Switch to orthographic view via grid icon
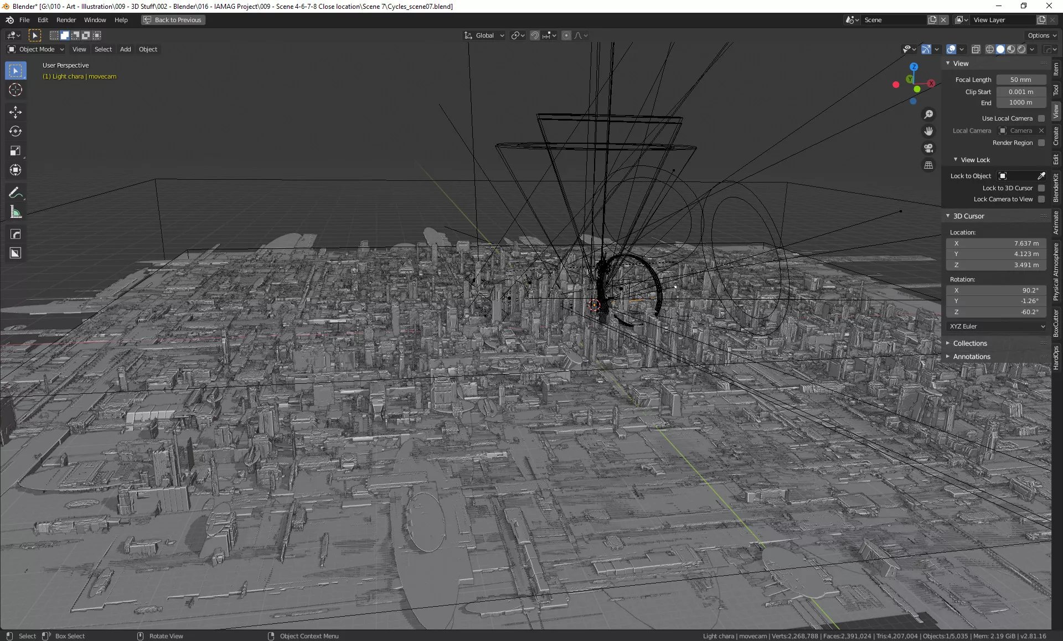The image size is (1063, 641). coord(928,165)
